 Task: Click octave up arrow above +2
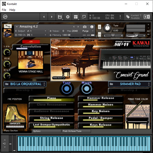[5, 140]
